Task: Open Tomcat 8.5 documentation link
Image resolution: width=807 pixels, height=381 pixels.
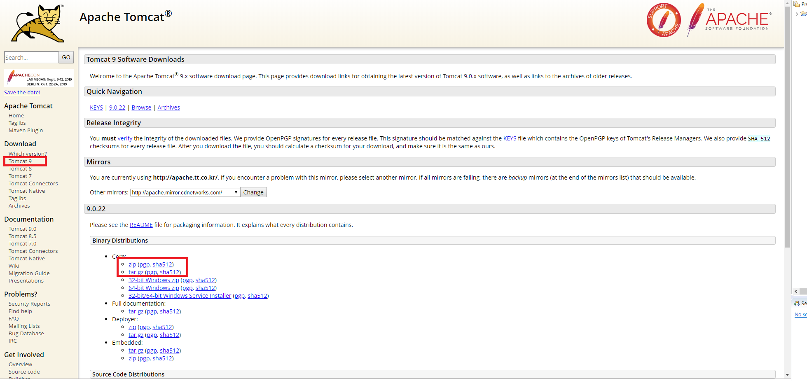Action: pos(22,236)
